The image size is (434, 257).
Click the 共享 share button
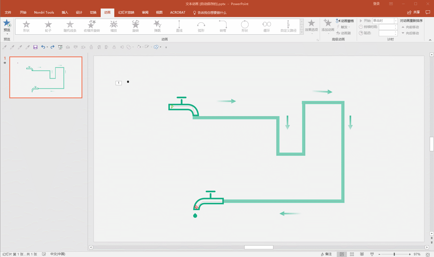click(413, 12)
